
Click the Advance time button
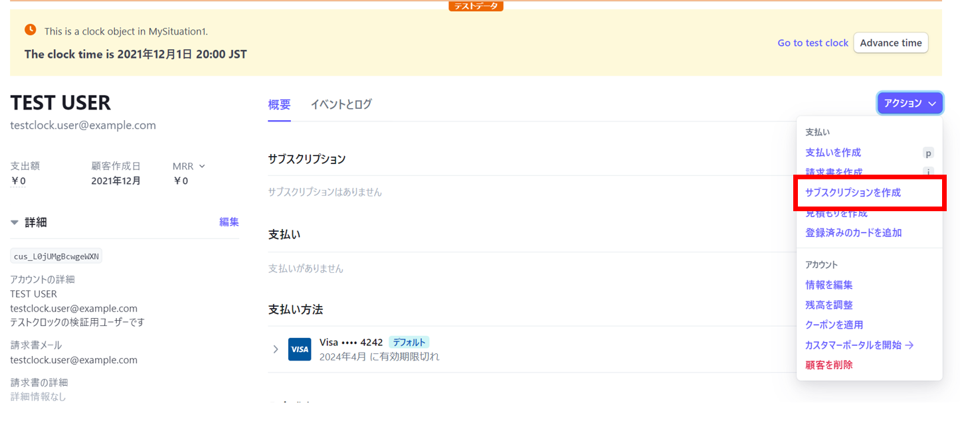pyautogui.click(x=890, y=43)
